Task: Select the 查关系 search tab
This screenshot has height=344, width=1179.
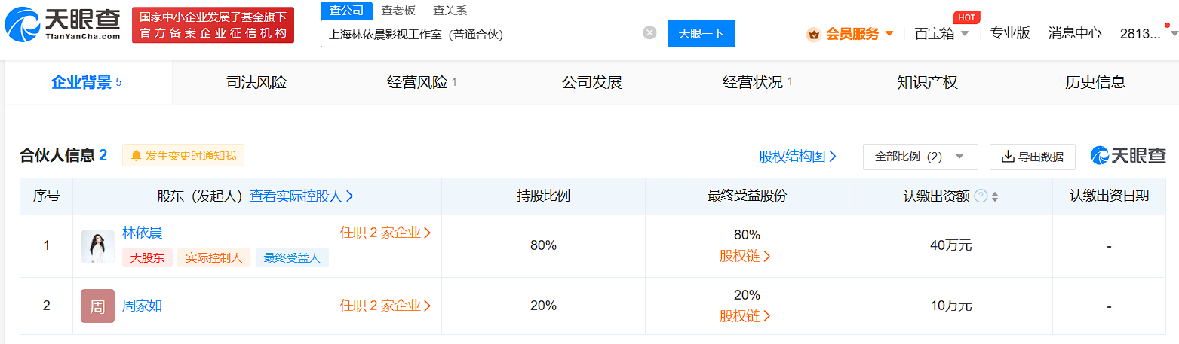Action: point(450,11)
